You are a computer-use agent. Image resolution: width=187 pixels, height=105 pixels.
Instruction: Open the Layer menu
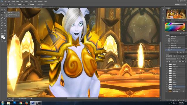18,1
